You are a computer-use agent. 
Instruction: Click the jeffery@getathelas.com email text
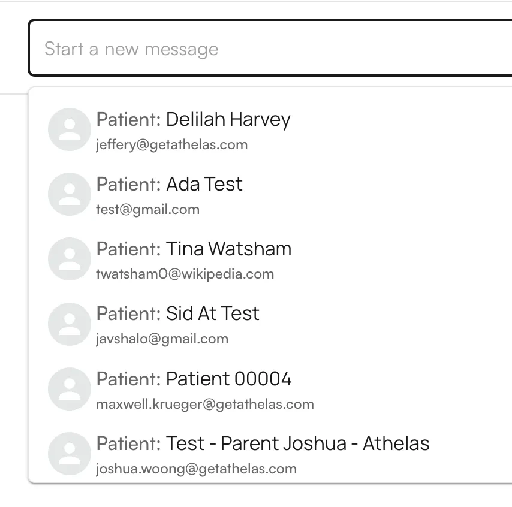171,144
